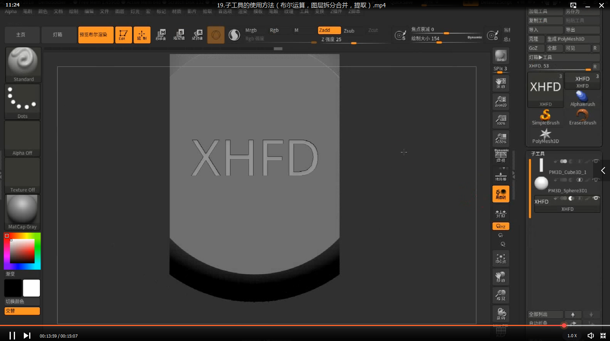
Task: Toggle visibility eye of XHFD subtool
Action: pos(596,198)
